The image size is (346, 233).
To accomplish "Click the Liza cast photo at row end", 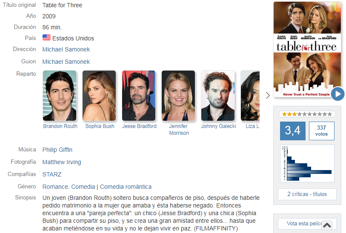I will 250,96.
